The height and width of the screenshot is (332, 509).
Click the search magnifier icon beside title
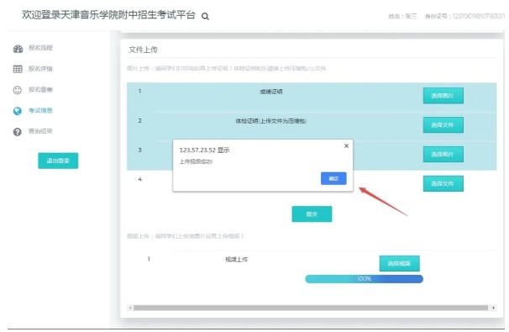coord(205,16)
